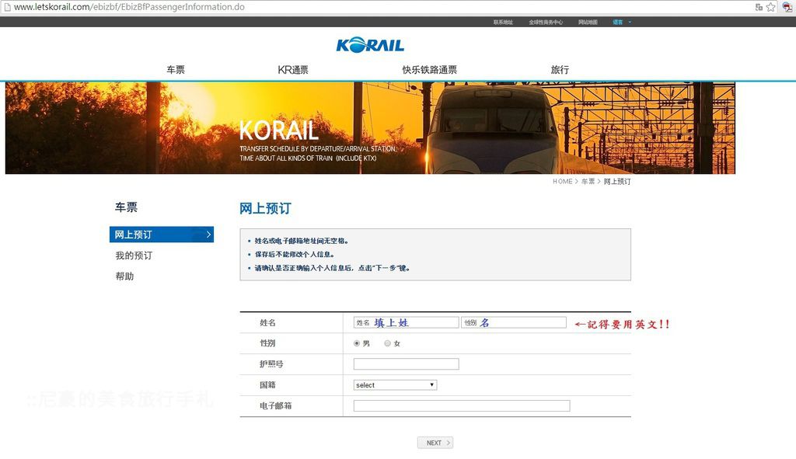Click the 性别 row label

coord(267,343)
